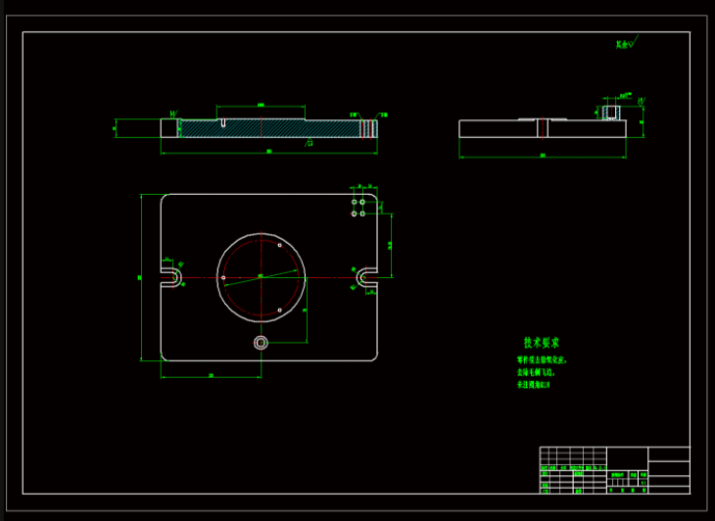
Task: Click roughness symbol above section view left end
Action: tap(173, 114)
